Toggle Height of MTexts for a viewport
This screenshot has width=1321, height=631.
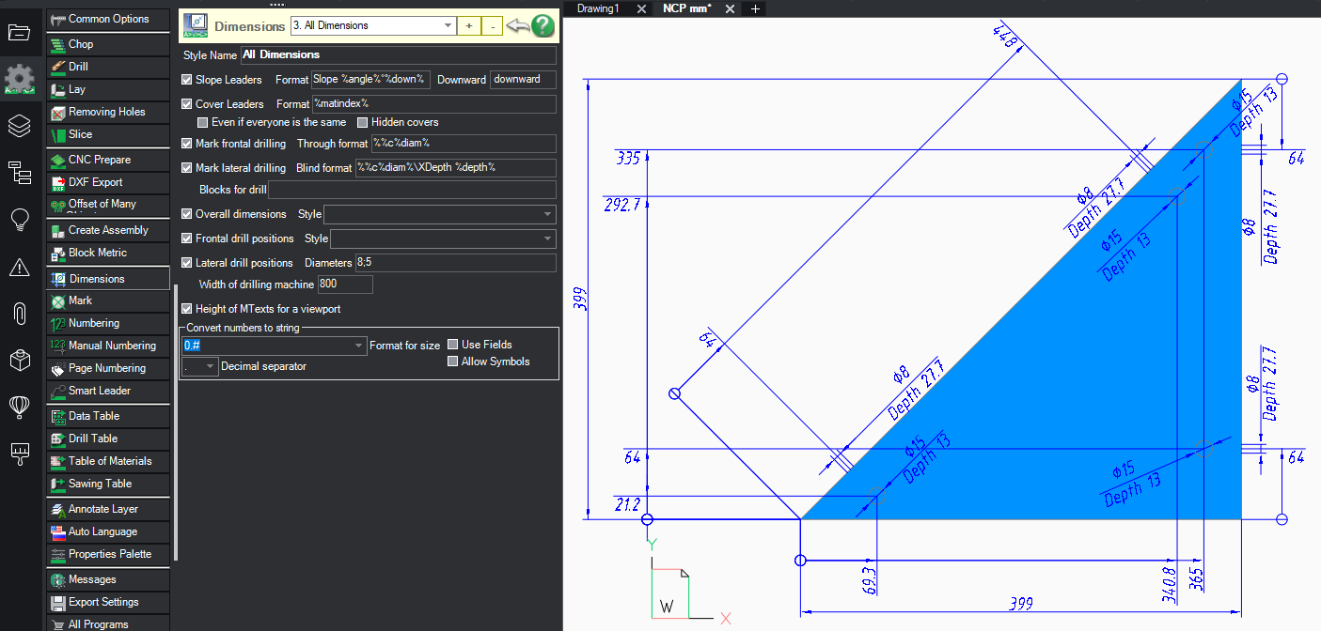[x=187, y=309]
